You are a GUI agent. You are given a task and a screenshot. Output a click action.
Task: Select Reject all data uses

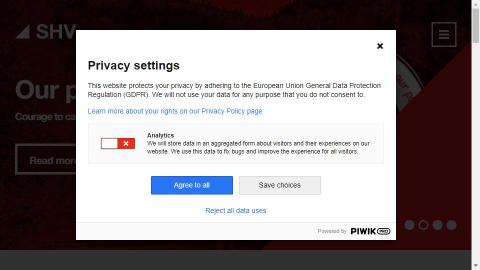click(x=235, y=210)
